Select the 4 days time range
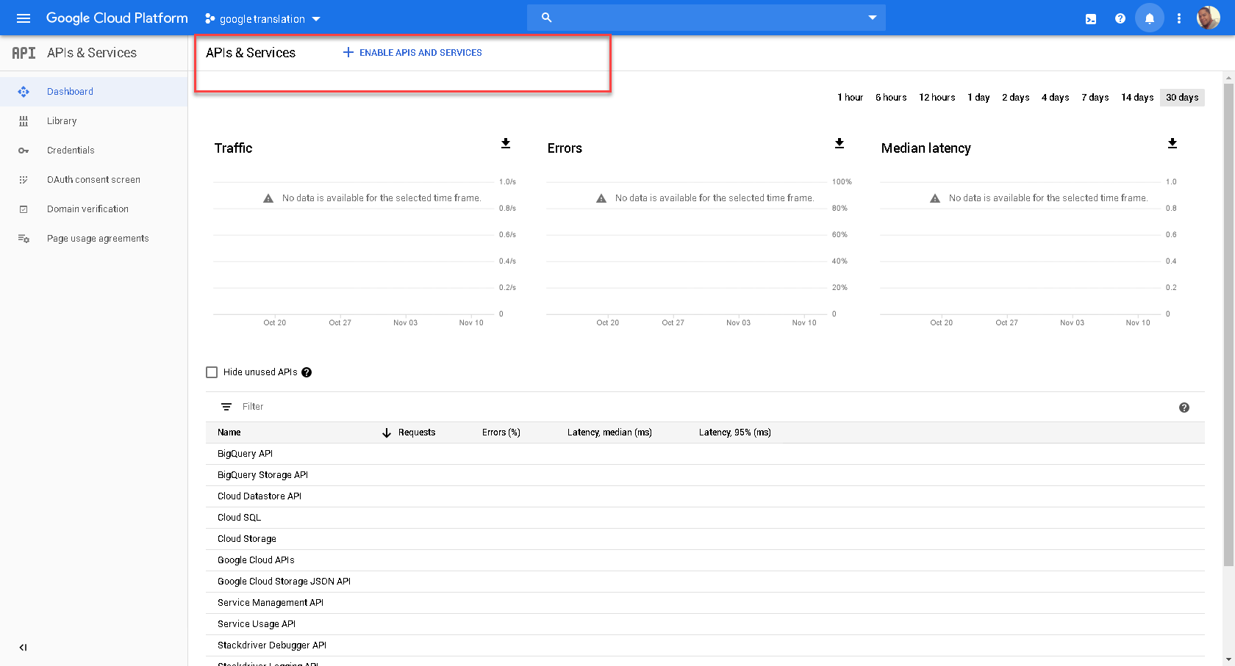 [1055, 97]
